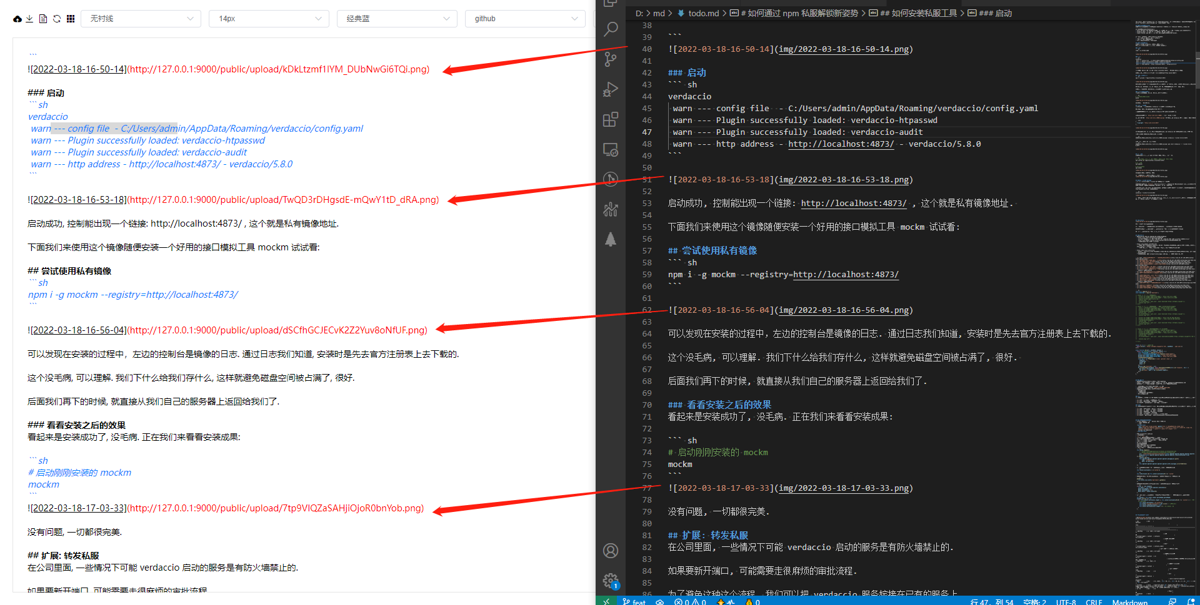Click heading '### 看看安装之后的效果' in code editor
The image size is (1200, 605).
pos(719,405)
